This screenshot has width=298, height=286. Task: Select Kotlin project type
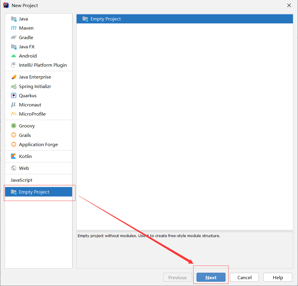pos(39,156)
